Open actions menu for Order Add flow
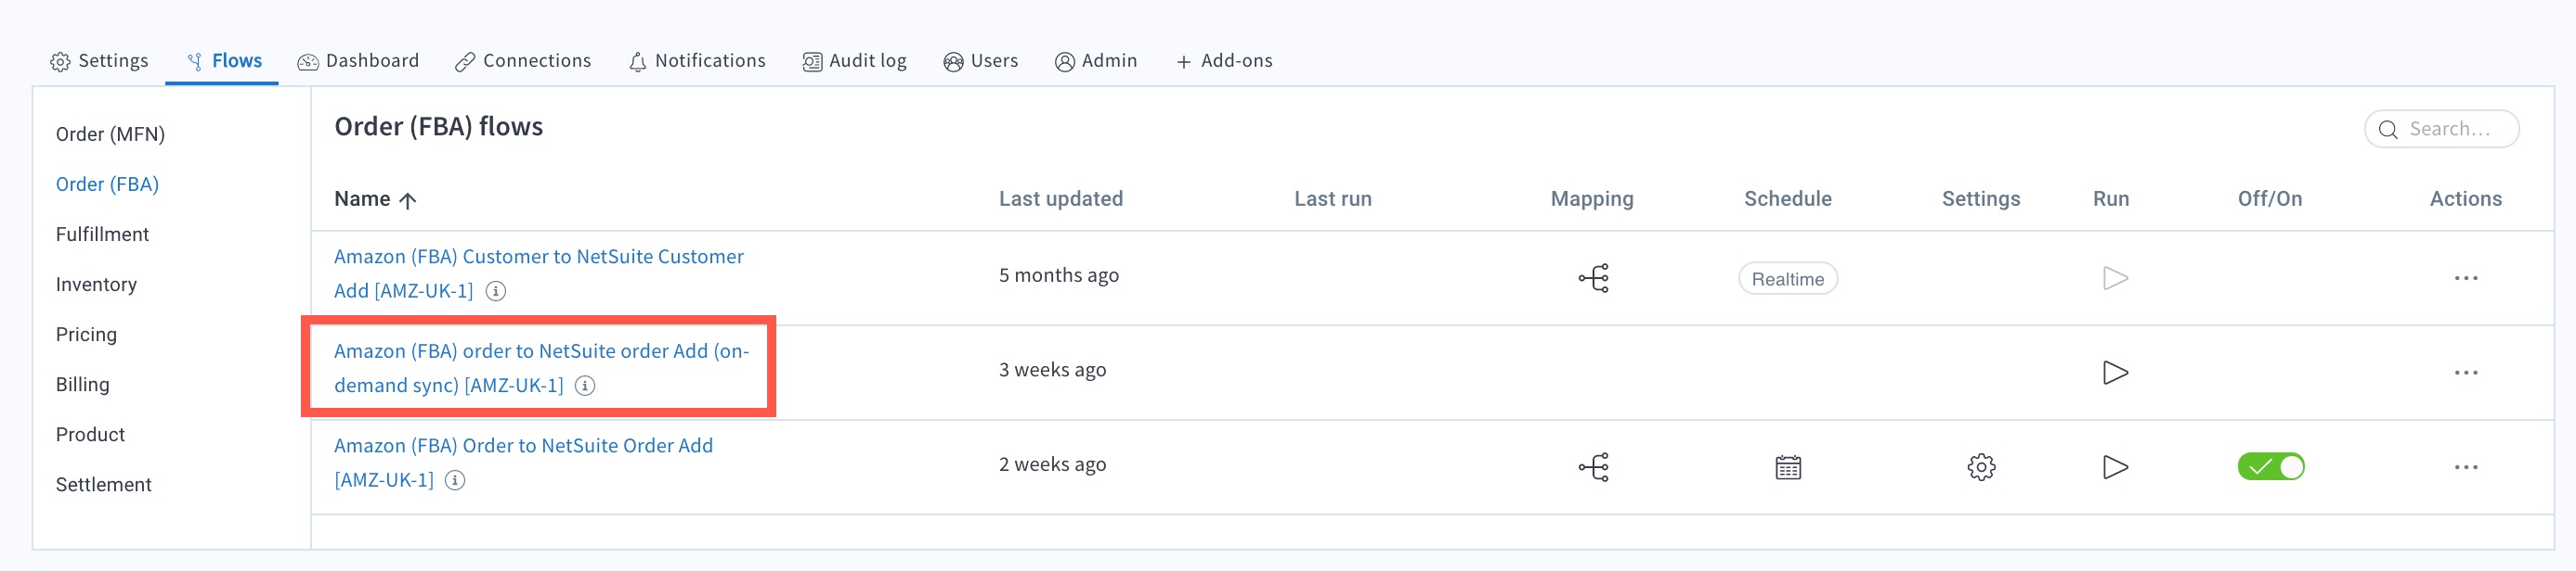This screenshot has height=571, width=2576. pyautogui.click(x=2465, y=467)
